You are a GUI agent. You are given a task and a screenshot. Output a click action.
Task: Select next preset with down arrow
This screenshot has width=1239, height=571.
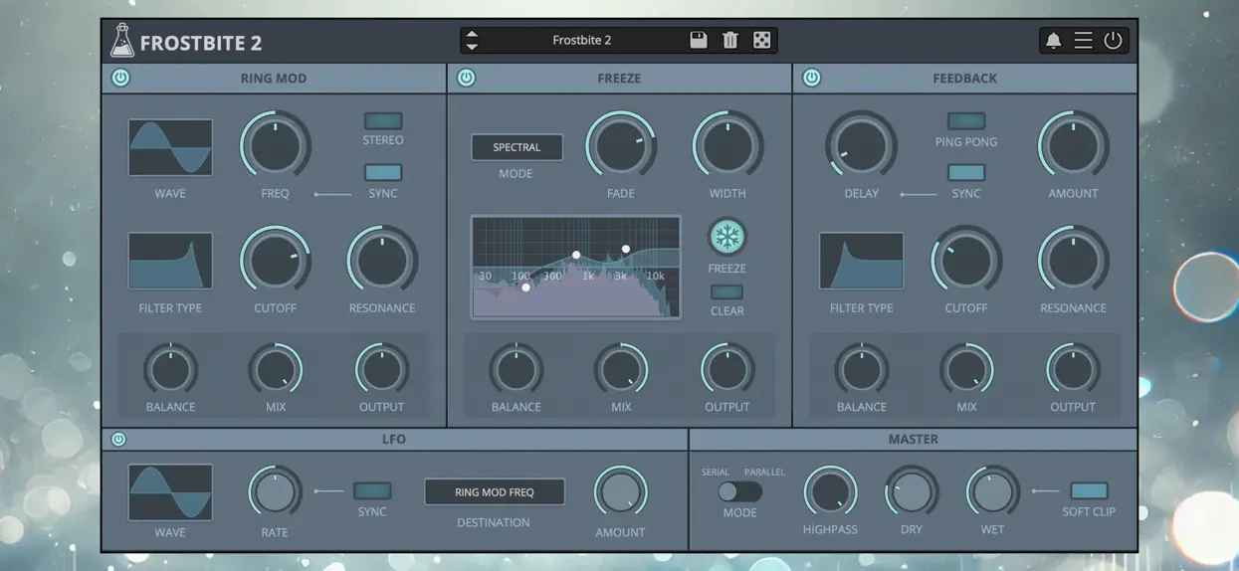(472, 47)
